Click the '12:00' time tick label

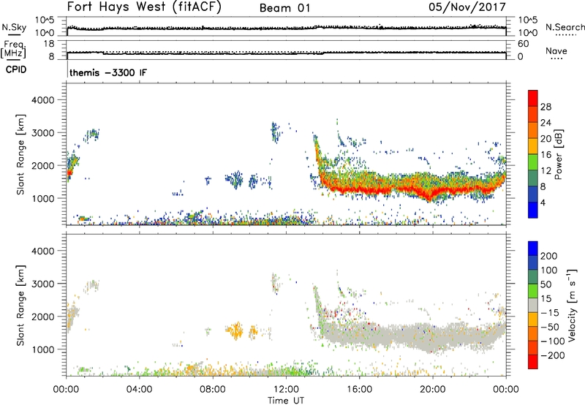click(x=286, y=390)
